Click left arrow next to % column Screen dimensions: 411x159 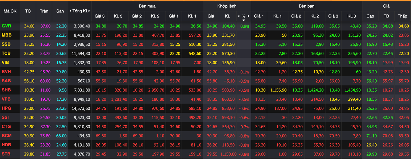pyautogui.click(x=239, y=16)
